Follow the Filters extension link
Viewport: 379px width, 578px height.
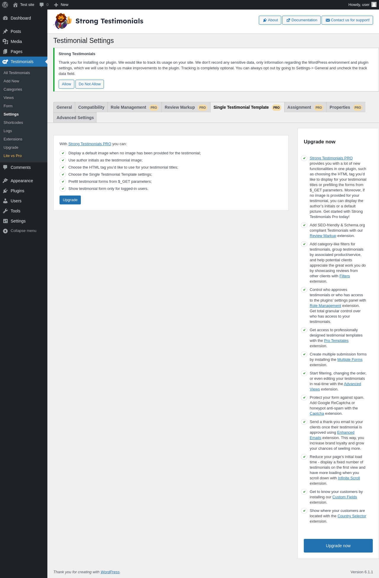click(x=345, y=276)
